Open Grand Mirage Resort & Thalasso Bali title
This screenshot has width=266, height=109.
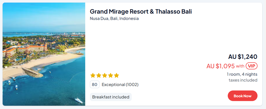pos(141,12)
